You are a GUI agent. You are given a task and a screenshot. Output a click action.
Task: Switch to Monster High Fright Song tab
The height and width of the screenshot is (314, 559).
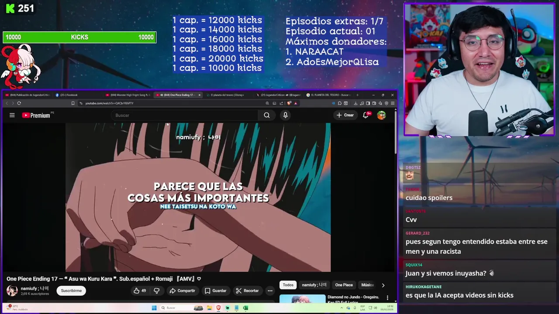[x=129, y=95]
